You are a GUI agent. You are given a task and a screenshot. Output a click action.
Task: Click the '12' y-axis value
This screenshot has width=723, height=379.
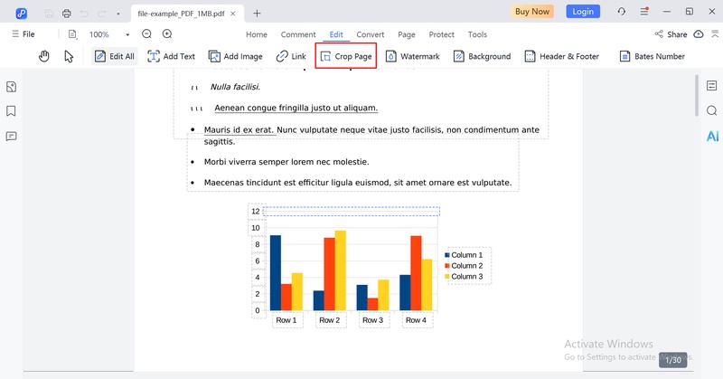pos(256,212)
